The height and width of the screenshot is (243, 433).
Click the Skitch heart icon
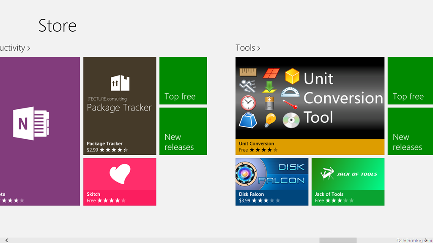click(x=120, y=173)
